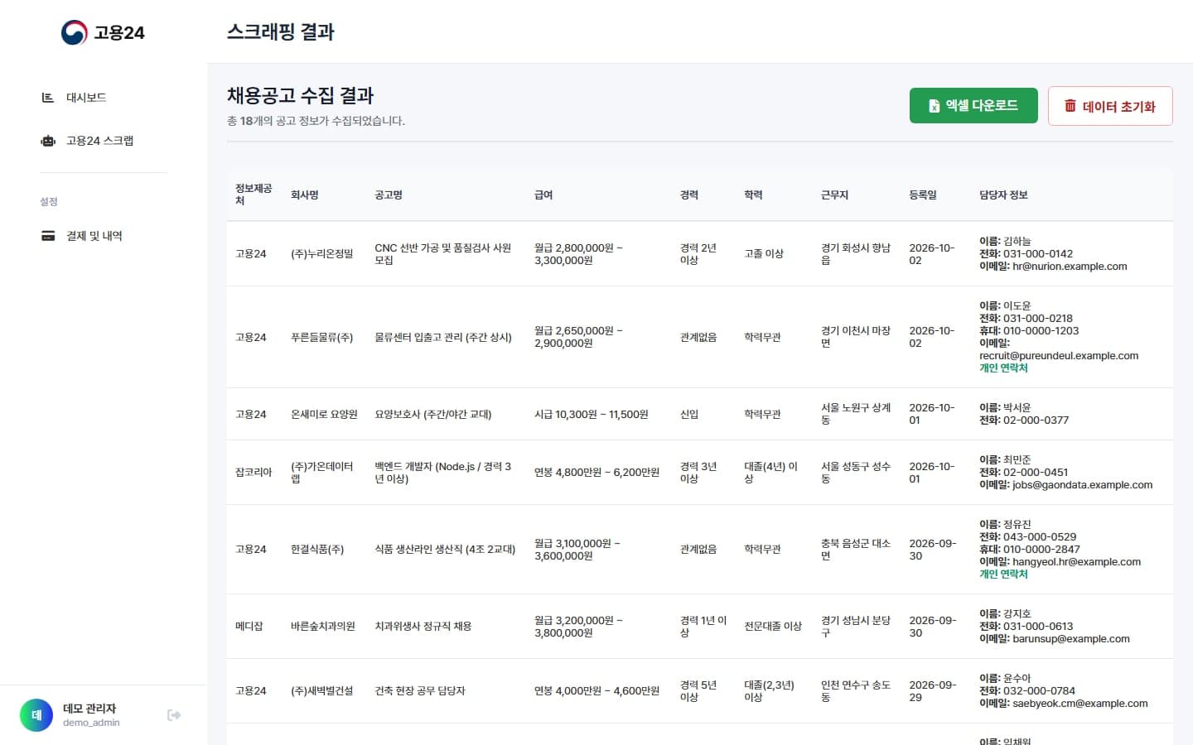Click the CNC 선반 가공 job title
This screenshot has height=745, width=1193.
pyautogui.click(x=443, y=254)
